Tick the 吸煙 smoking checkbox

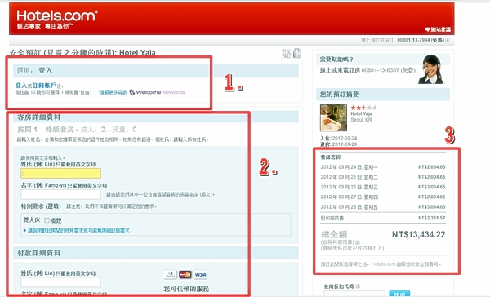point(47,220)
